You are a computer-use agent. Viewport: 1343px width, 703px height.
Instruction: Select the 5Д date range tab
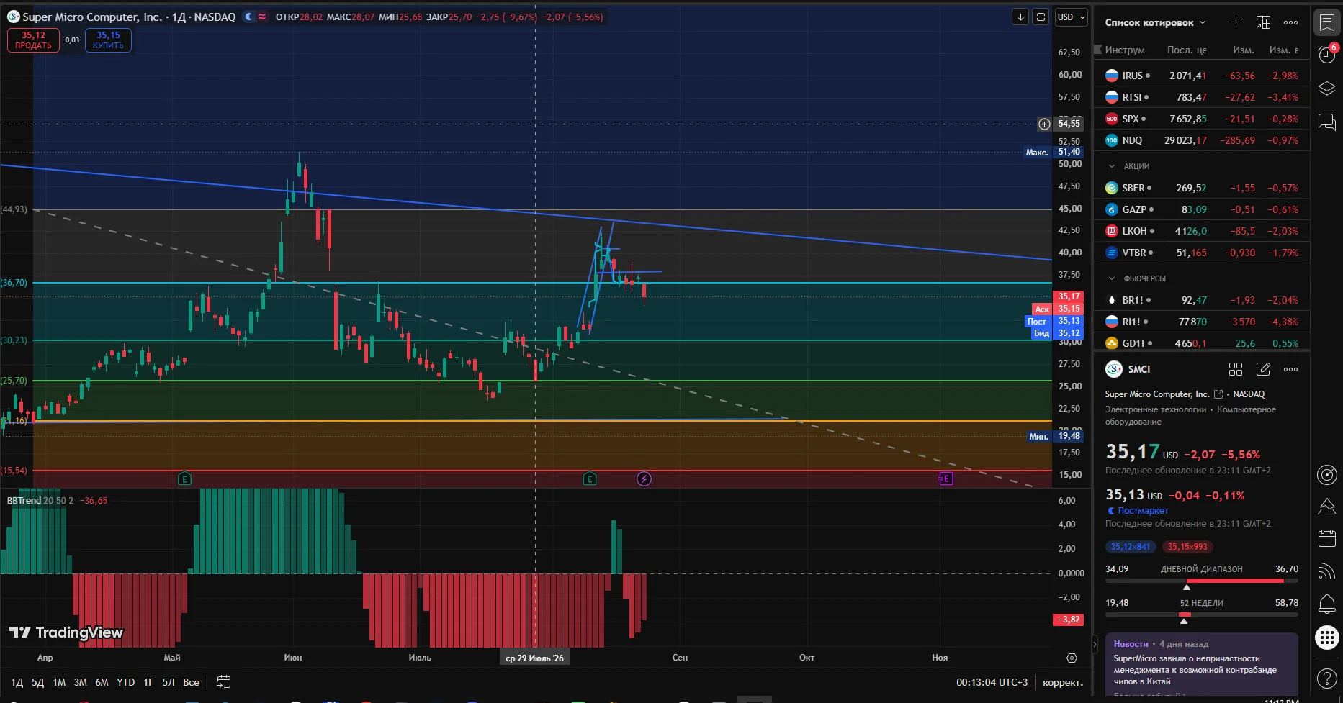coord(37,682)
